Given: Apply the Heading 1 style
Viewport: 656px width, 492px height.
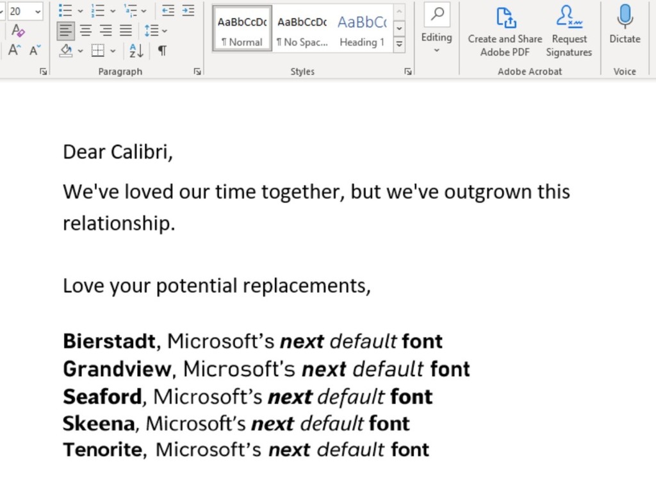Looking at the screenshot, I should point(363,28).
